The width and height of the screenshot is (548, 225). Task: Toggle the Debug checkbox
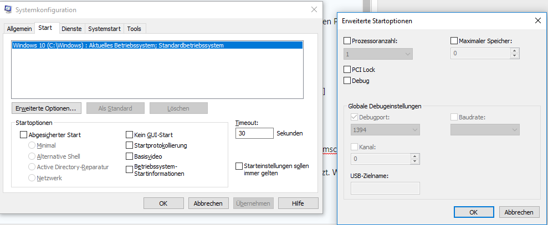click(x=347, y=81)
